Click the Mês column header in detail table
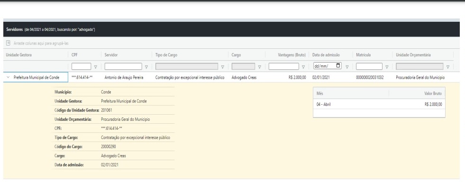The width and height of the screenshot is (465, 182). (319, 93)
